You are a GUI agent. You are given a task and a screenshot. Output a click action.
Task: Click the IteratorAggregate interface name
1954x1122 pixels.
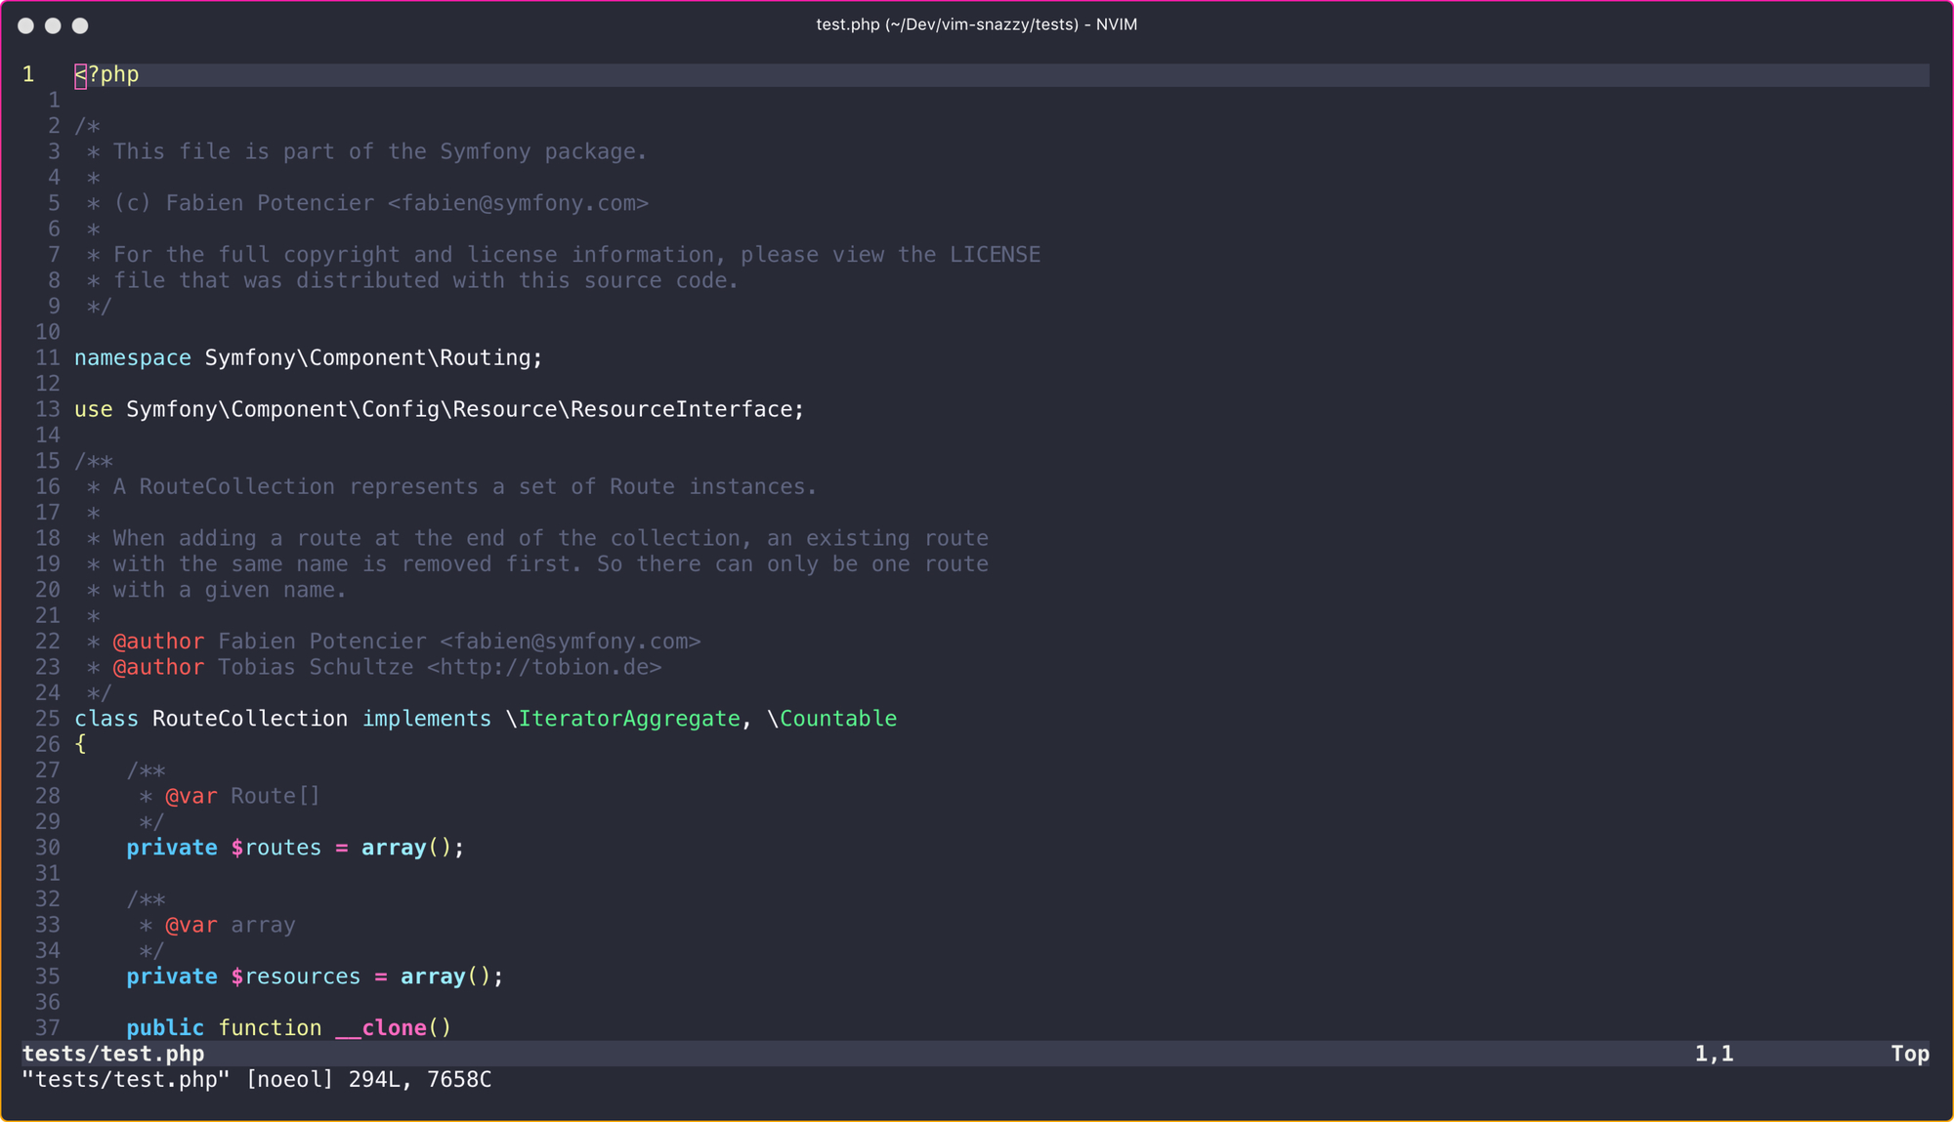click(629, 719)
